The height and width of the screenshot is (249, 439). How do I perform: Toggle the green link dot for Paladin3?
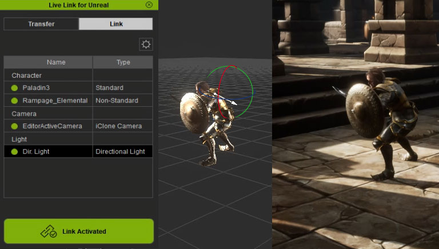[14, 88]
